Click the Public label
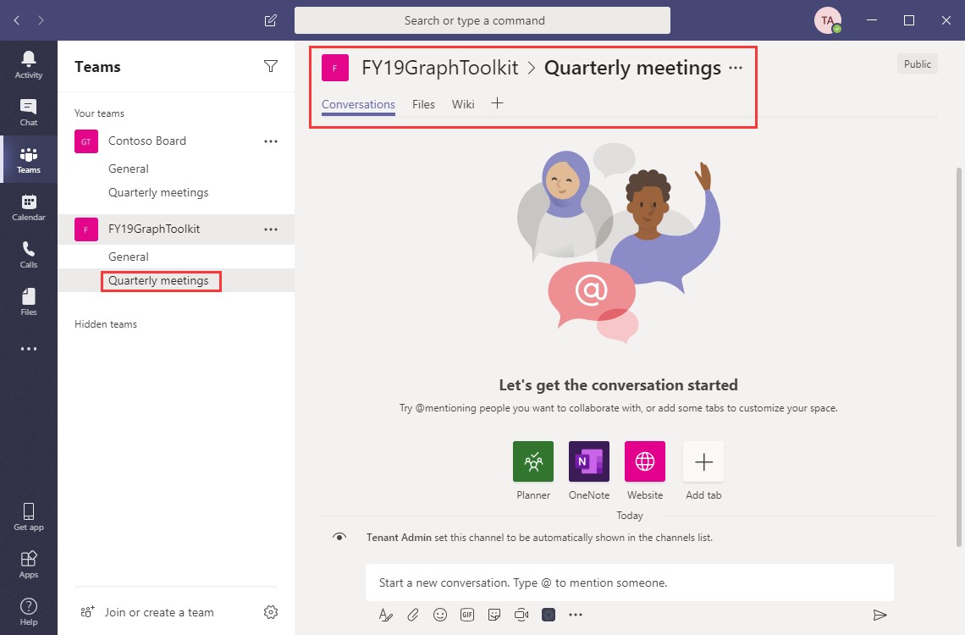 click(x=917, y=64)
